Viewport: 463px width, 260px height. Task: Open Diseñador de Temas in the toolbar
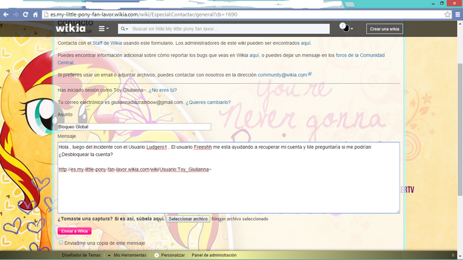tap(81, 255)
